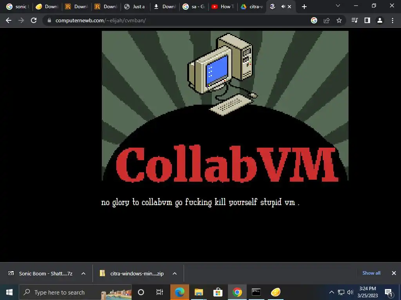View site information via the padlock icon
Viewport: 401px width, 300px height.
[49, 20]
